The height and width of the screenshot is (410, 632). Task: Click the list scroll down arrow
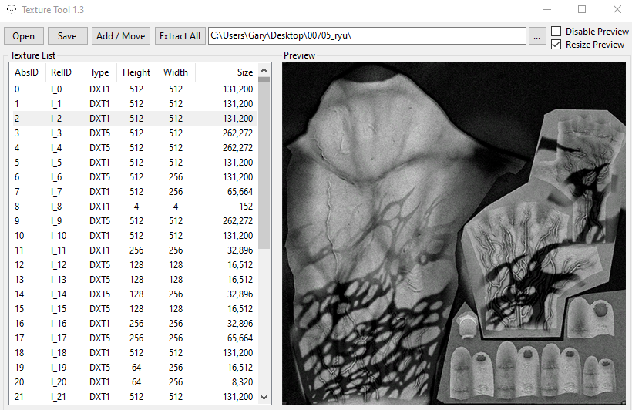(264, 398)
